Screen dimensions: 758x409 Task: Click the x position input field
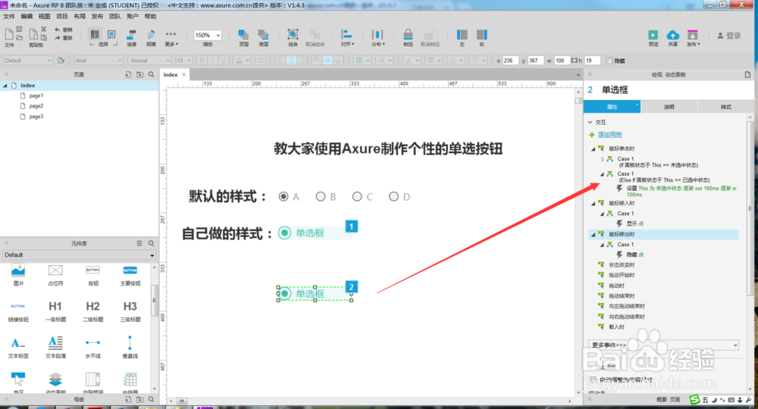(510, 61)
